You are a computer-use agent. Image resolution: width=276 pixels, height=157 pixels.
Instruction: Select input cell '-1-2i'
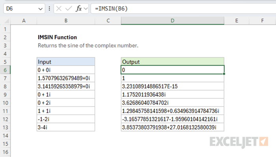[x=66, y=119]
